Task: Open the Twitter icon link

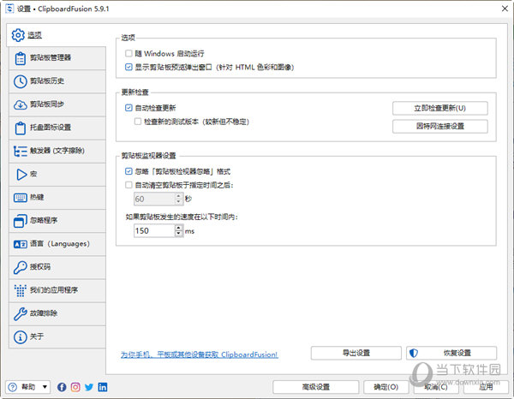Action: click(x=89, y=387)
